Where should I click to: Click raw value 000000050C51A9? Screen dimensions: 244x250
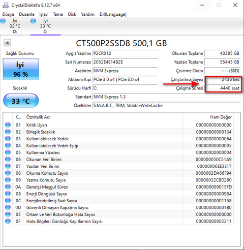click(x=213, y=160)
